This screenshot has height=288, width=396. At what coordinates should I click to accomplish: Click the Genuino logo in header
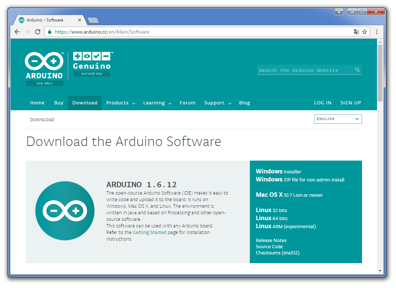point(92,64)
